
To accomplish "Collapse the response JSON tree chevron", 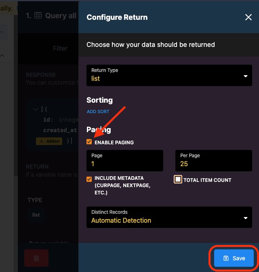I will point(35,109).
